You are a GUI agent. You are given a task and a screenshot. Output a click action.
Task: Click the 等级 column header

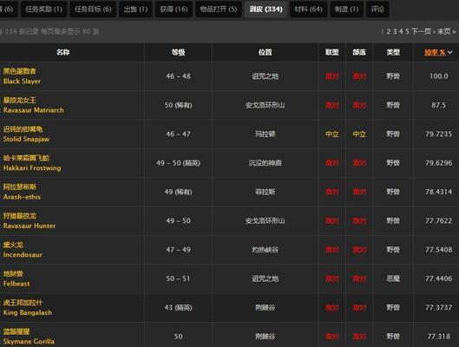point(178,52)
